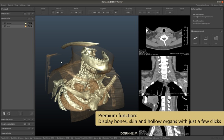The height and width of the screenshot is (140, 224).
Task: Enter Full Screen Mode
Action: point(216,5)
